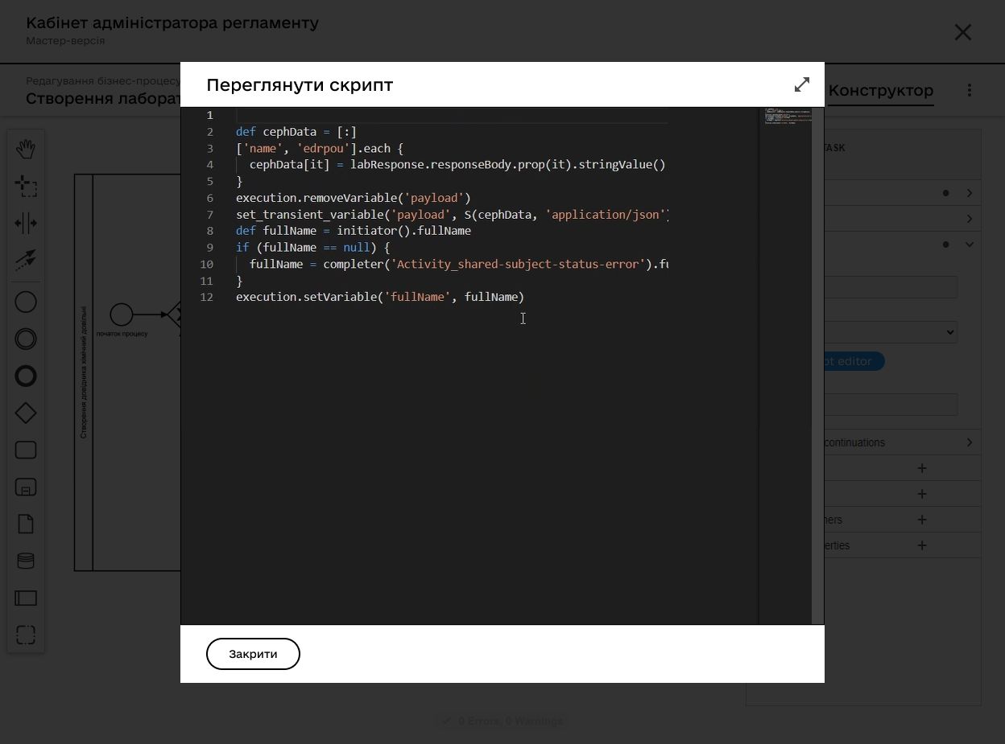Create an expanded subprocess from palette
The width and height of the screenshot is (1005, 744).
click(26, 487)
